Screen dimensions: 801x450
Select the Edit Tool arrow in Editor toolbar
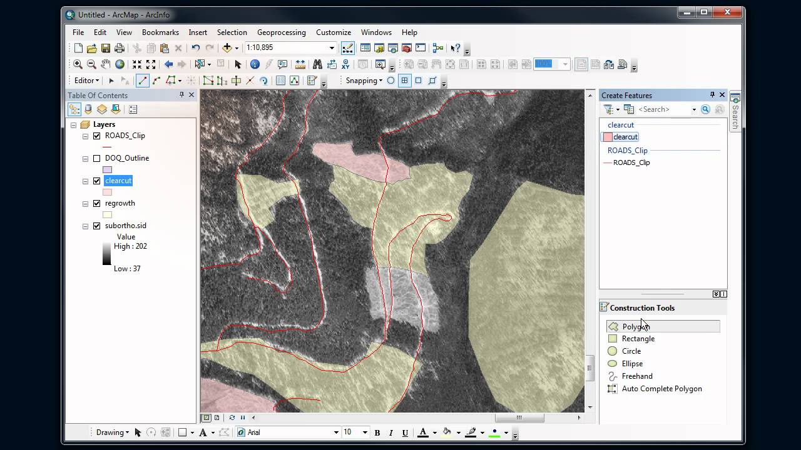(111, 81)
